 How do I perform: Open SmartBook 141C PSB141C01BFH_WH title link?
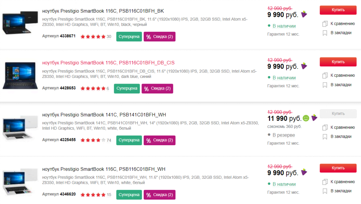tap(104, 115)
